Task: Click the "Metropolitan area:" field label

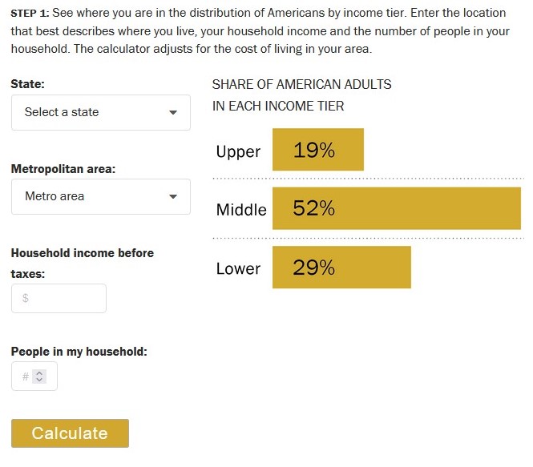Action: click(63, 169)
